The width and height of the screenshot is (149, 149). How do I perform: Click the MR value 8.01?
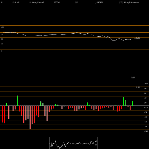[138, 87]
